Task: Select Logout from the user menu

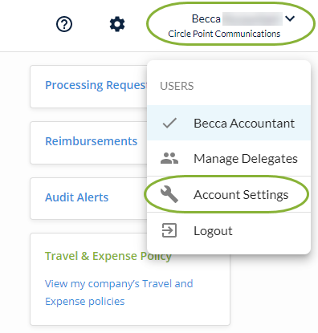Action: (229, 230)
